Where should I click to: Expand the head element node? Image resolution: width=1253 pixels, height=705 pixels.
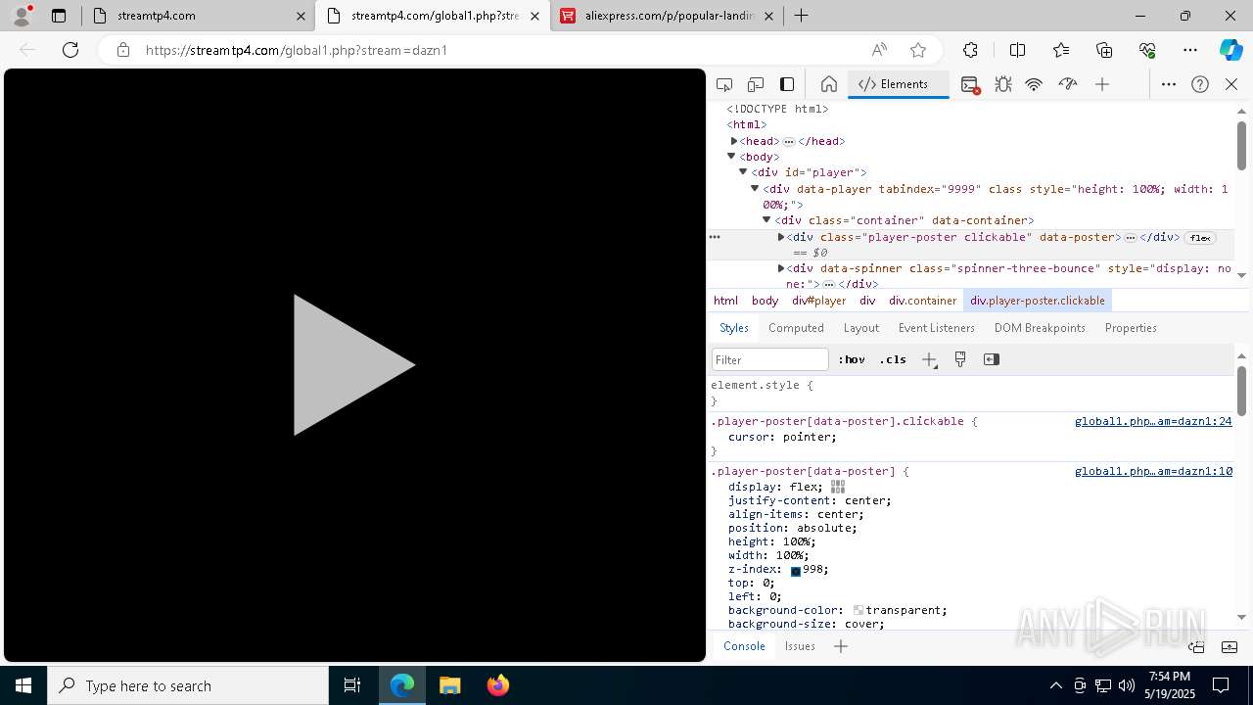tap(734, 141)
